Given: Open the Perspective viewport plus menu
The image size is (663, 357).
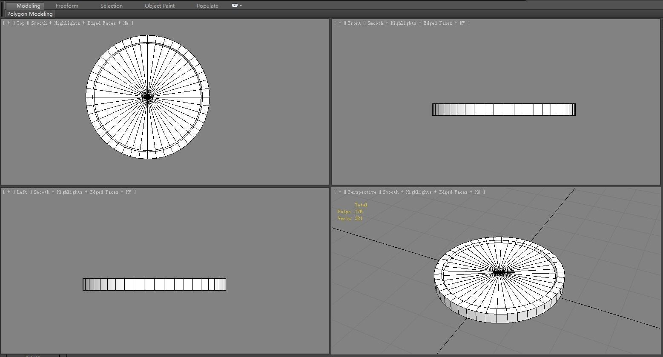Looking at the screenshot, I should pos(340,192).
